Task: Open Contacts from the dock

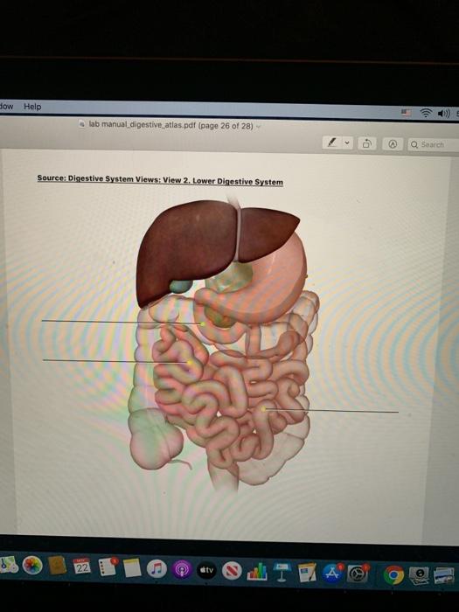Action: click(58, 566)
